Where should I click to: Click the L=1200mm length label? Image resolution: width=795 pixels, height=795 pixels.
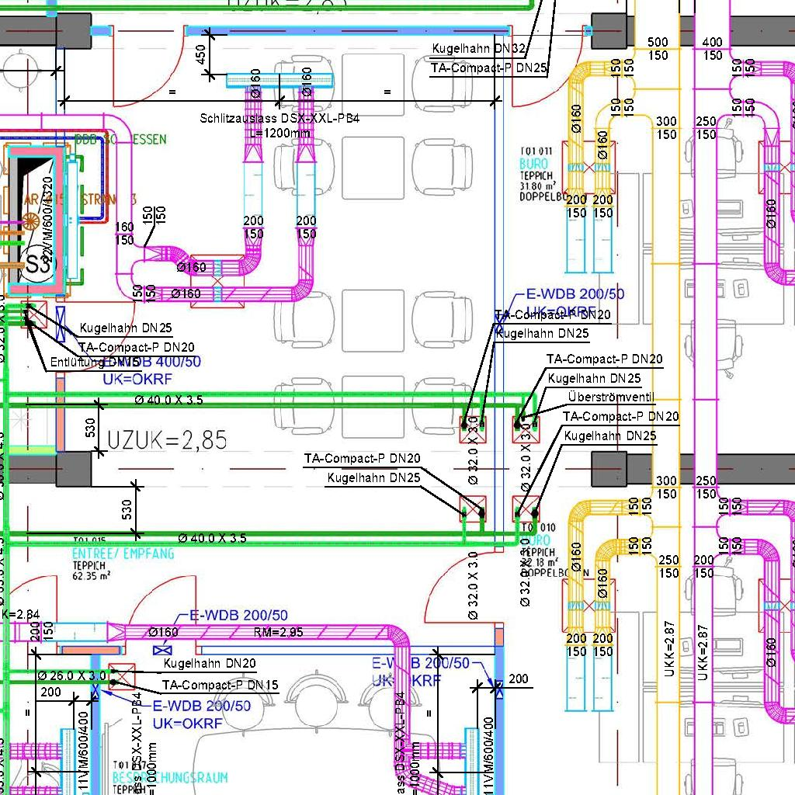click(x=280, y=133)
